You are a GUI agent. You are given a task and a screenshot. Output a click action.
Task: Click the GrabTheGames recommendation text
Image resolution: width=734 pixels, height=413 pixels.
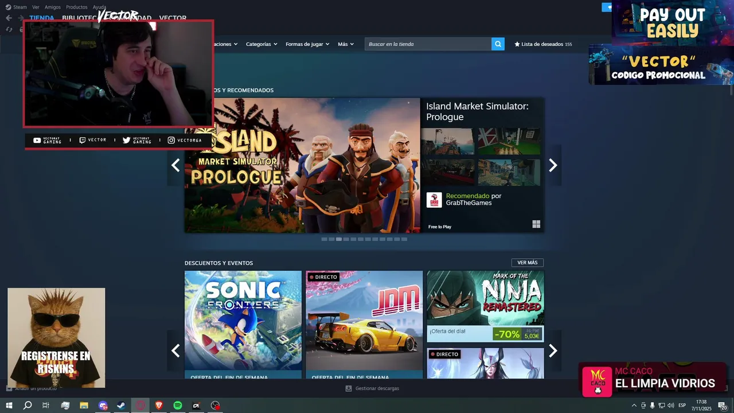coord(474,199)
